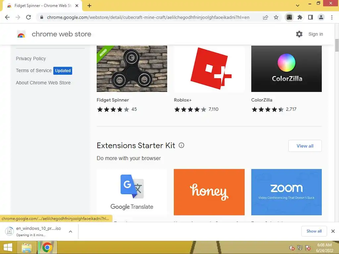Click Fidget Spinner star rating
Image resolution: width=339 pixels, height=254 pixels.
pyautogui.click(x=113, y=109)
